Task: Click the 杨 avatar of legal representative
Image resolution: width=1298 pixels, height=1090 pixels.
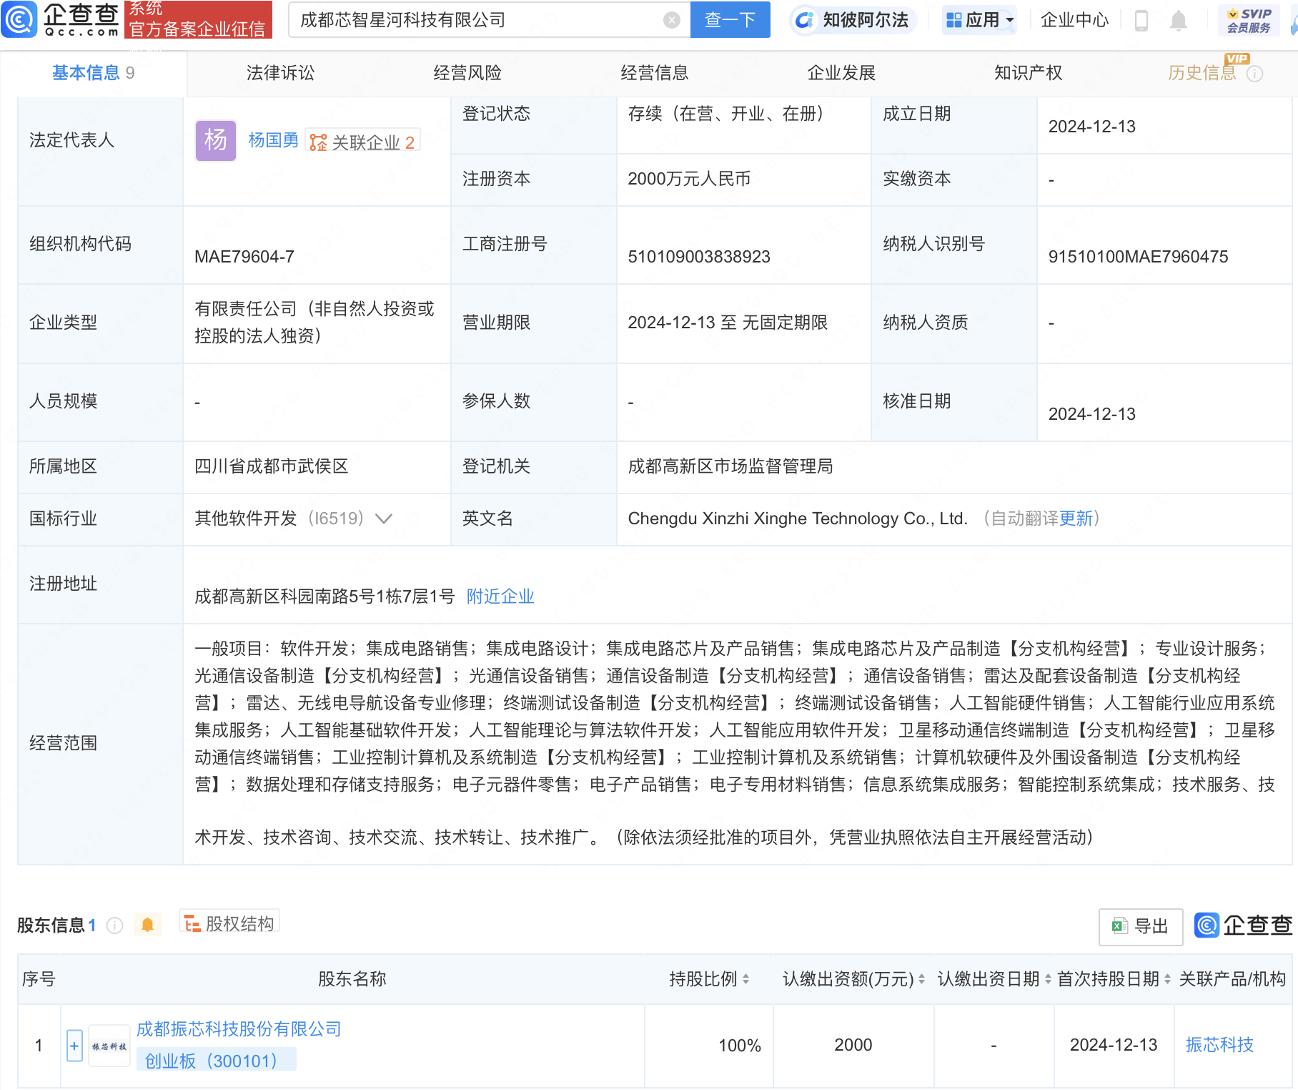Action: tap(216, 141)
